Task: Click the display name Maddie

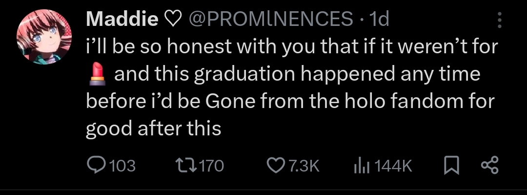Action: pos(122,19)
